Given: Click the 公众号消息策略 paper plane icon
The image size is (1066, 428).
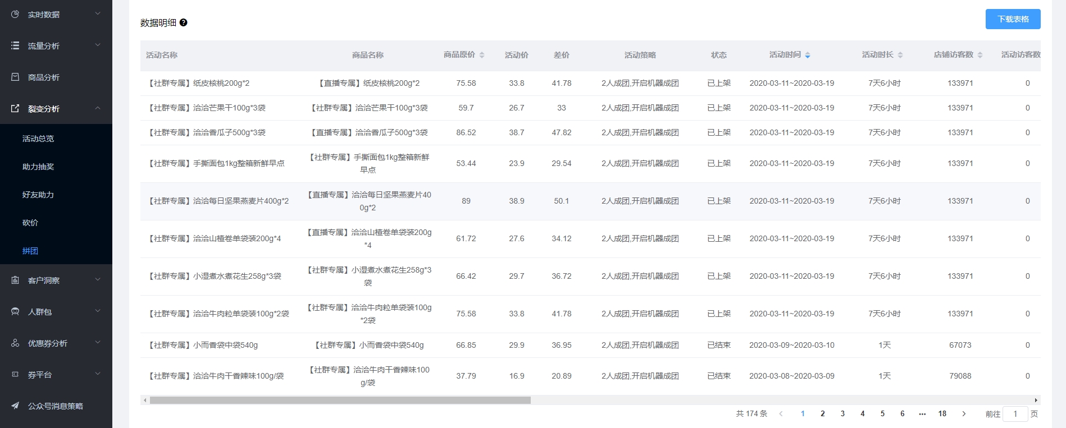Looking at the screenshot, I should pyautogui.click(x=15, y=406).
